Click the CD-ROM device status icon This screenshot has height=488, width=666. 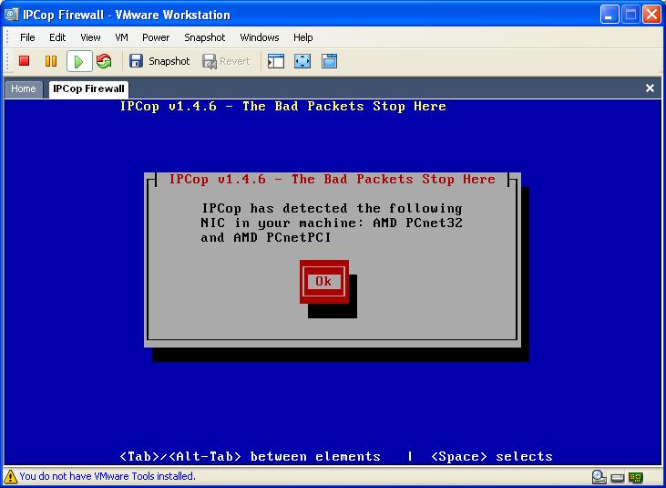point(599,476)
